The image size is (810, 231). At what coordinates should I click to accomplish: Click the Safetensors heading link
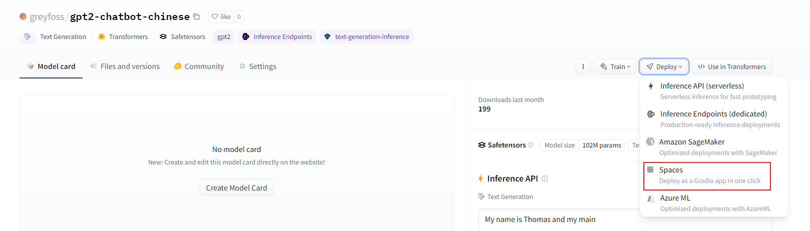coord(507,145)
